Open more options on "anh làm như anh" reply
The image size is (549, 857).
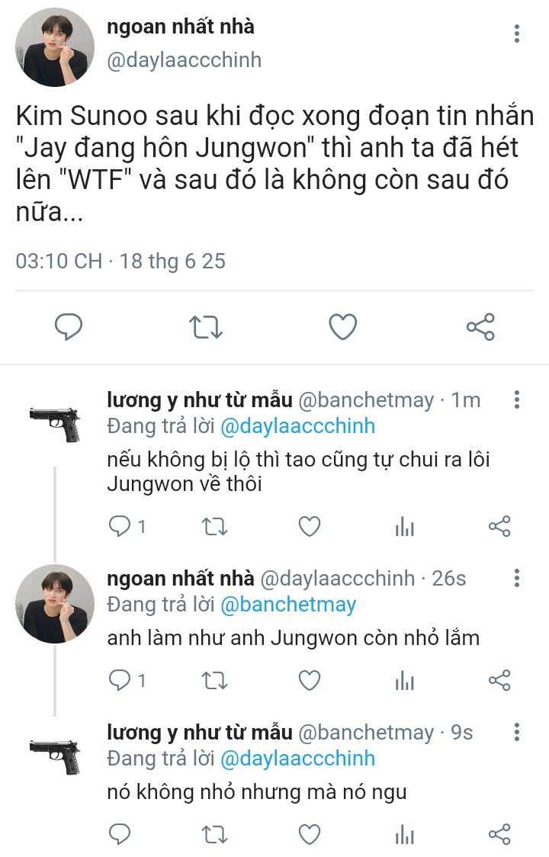[517, 578]
